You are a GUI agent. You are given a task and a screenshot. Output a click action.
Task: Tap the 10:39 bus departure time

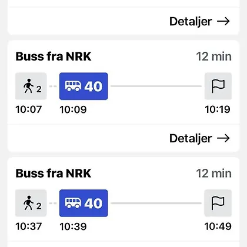(73, 226)
